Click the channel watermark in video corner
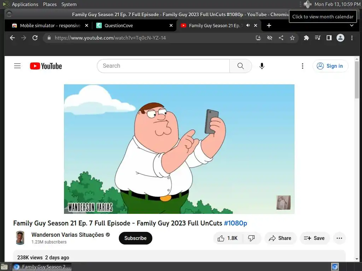The height and width of the screenshot is (271, 362). [284, 203]
